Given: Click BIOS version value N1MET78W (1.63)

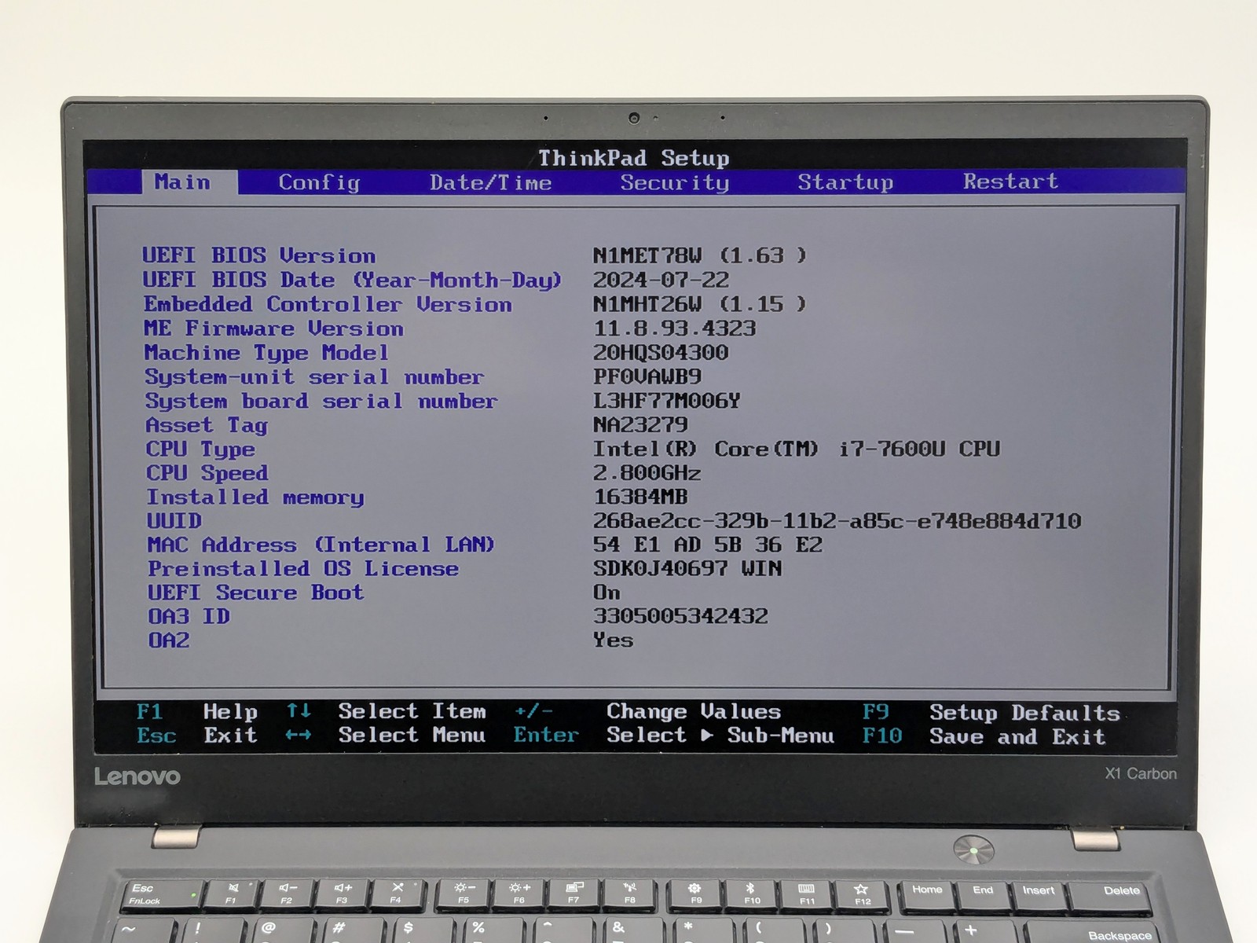Looking at the screenshot, I should coord(699,255).
